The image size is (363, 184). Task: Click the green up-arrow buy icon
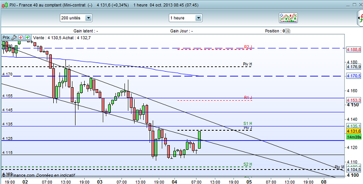pos(28,37)
